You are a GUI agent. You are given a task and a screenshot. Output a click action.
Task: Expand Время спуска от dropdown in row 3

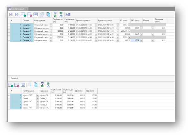click(x=96, y=31)
